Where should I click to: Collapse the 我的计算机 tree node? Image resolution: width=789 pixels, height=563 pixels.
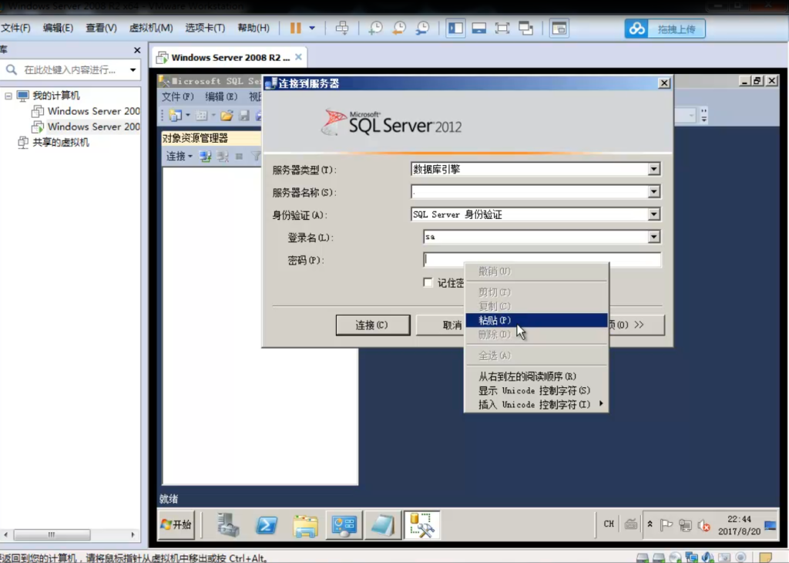coord(8,96)
